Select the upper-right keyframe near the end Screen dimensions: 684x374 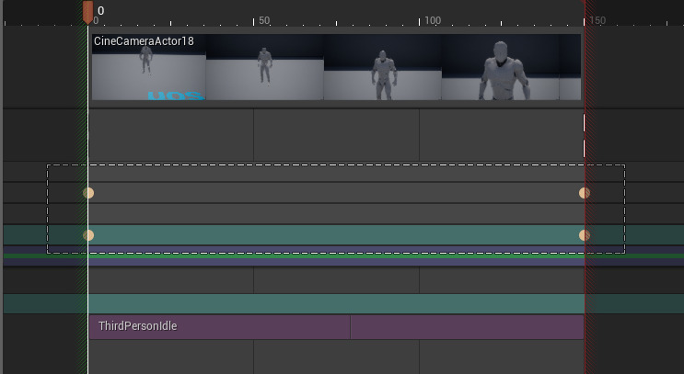point(584,193)
